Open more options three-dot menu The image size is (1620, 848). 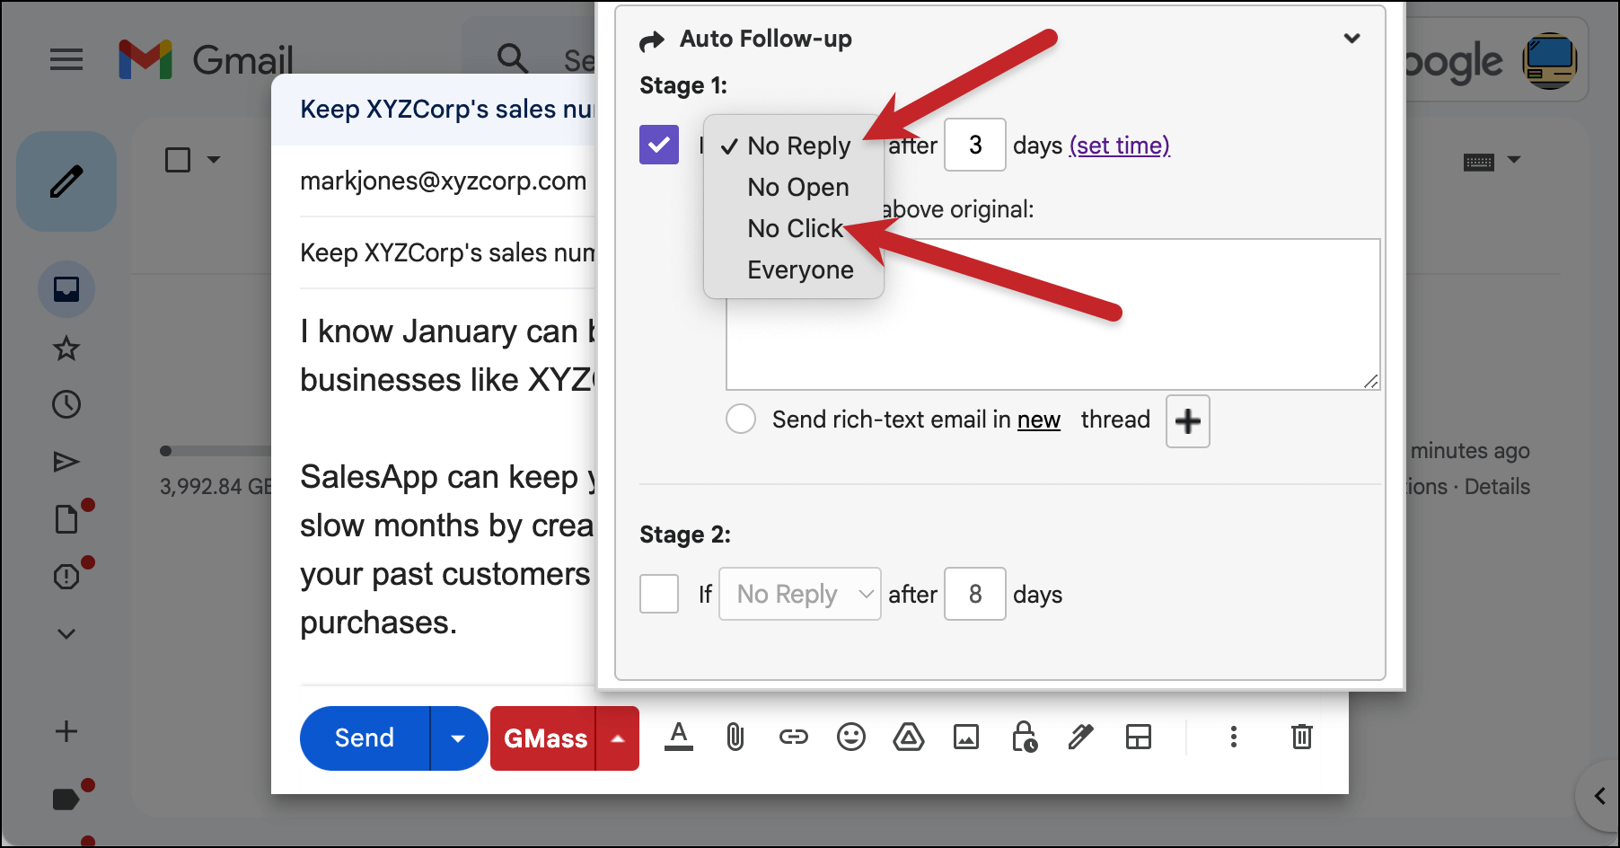pyautogui.click(x=1234, y=738)
